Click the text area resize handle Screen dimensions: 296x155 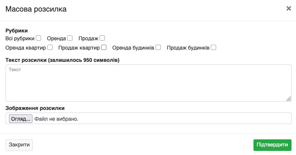pyautogui.click(x=289, y=99)
